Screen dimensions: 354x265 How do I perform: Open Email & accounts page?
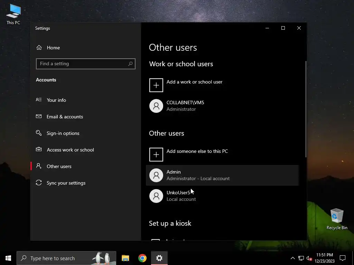(x=86, y=117)
